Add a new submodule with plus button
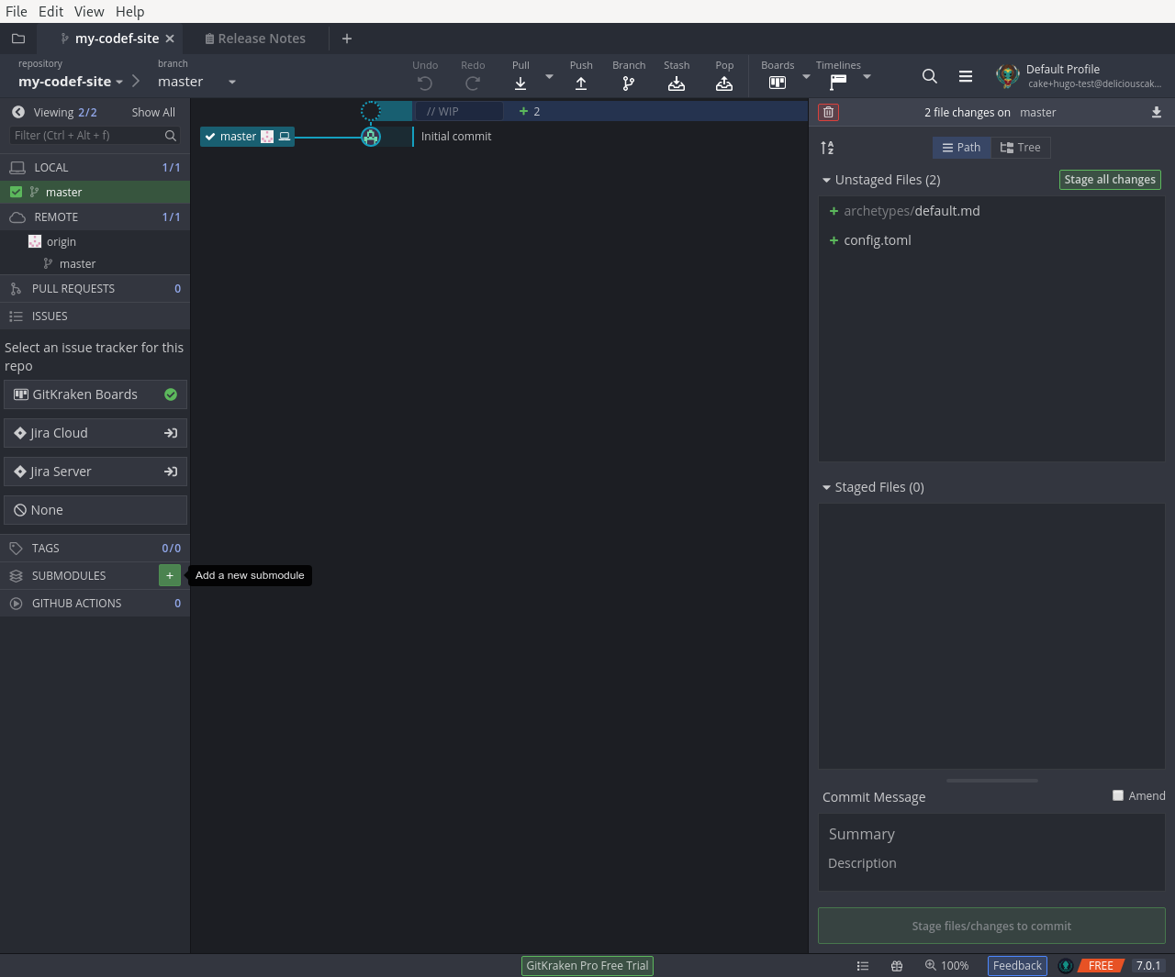Viewport: 1175px width, 977px height. (x=170, y=575)
